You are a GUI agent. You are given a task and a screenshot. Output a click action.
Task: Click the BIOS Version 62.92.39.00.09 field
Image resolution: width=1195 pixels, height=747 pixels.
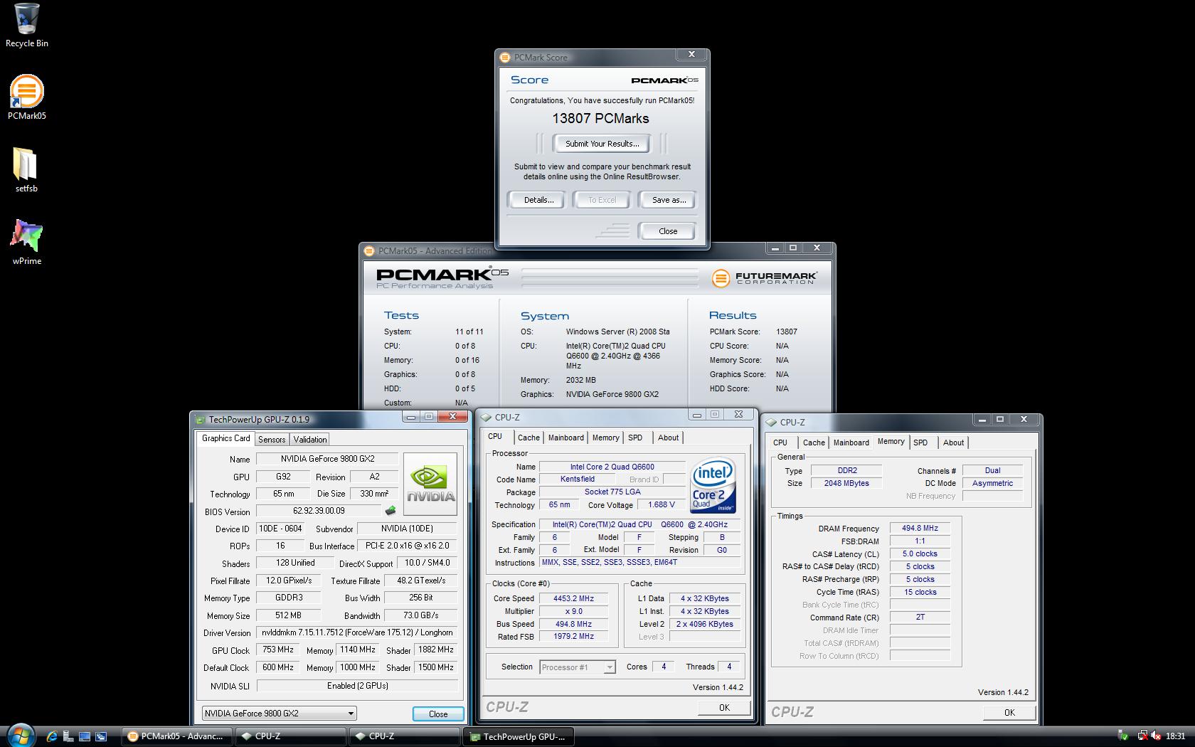pyautogui.click(x=319, y=511)
